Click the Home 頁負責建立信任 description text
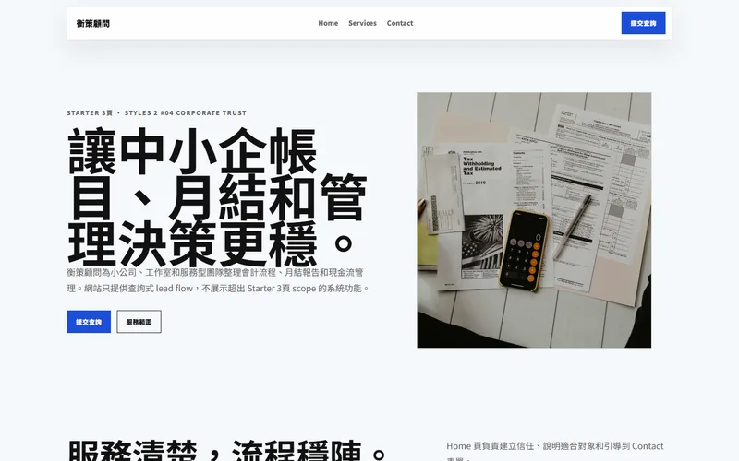Screen dimensions: 739x461 555,451
